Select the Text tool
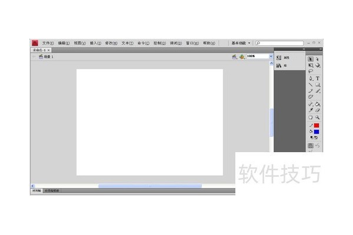This screenshot has height=235, width=353. tap(318, 79)
